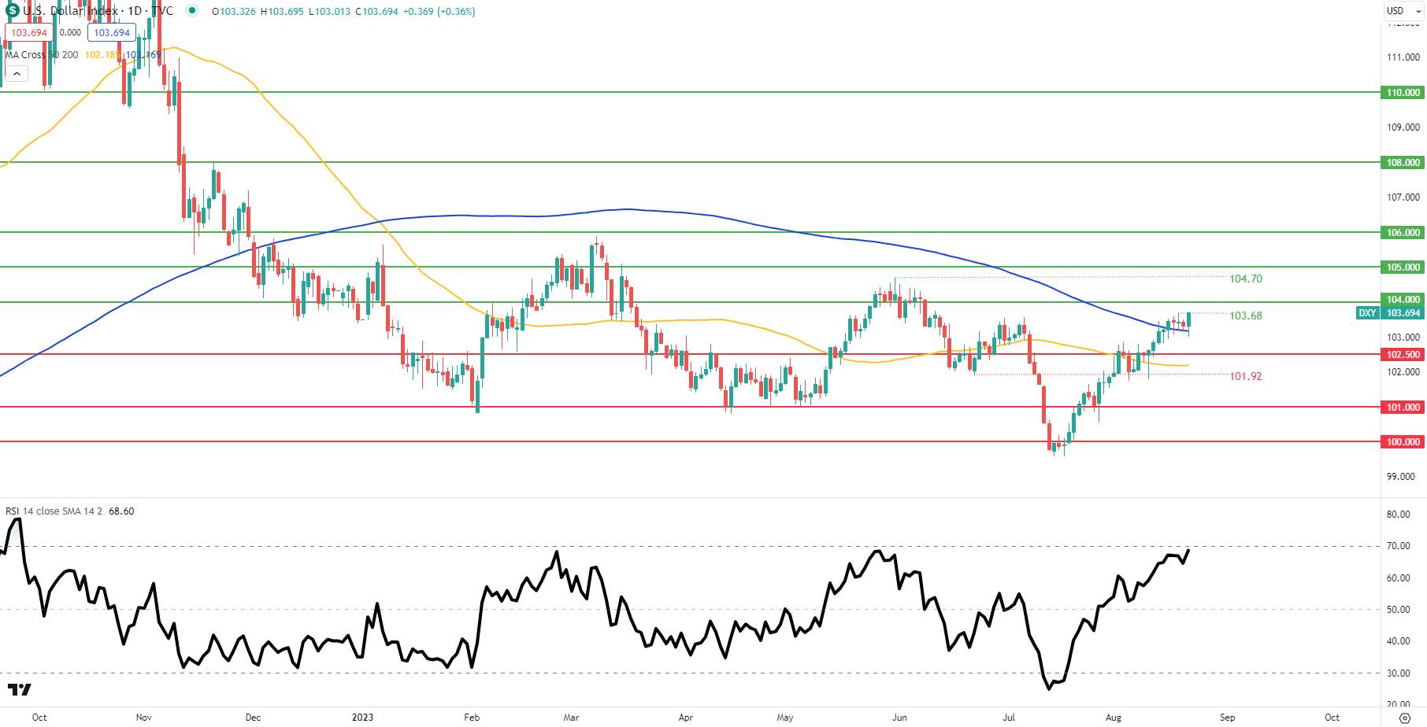This screenshot has height=727, width=1427.
Task: Open the USD currency dropdown
Action: click(1403, 11)
